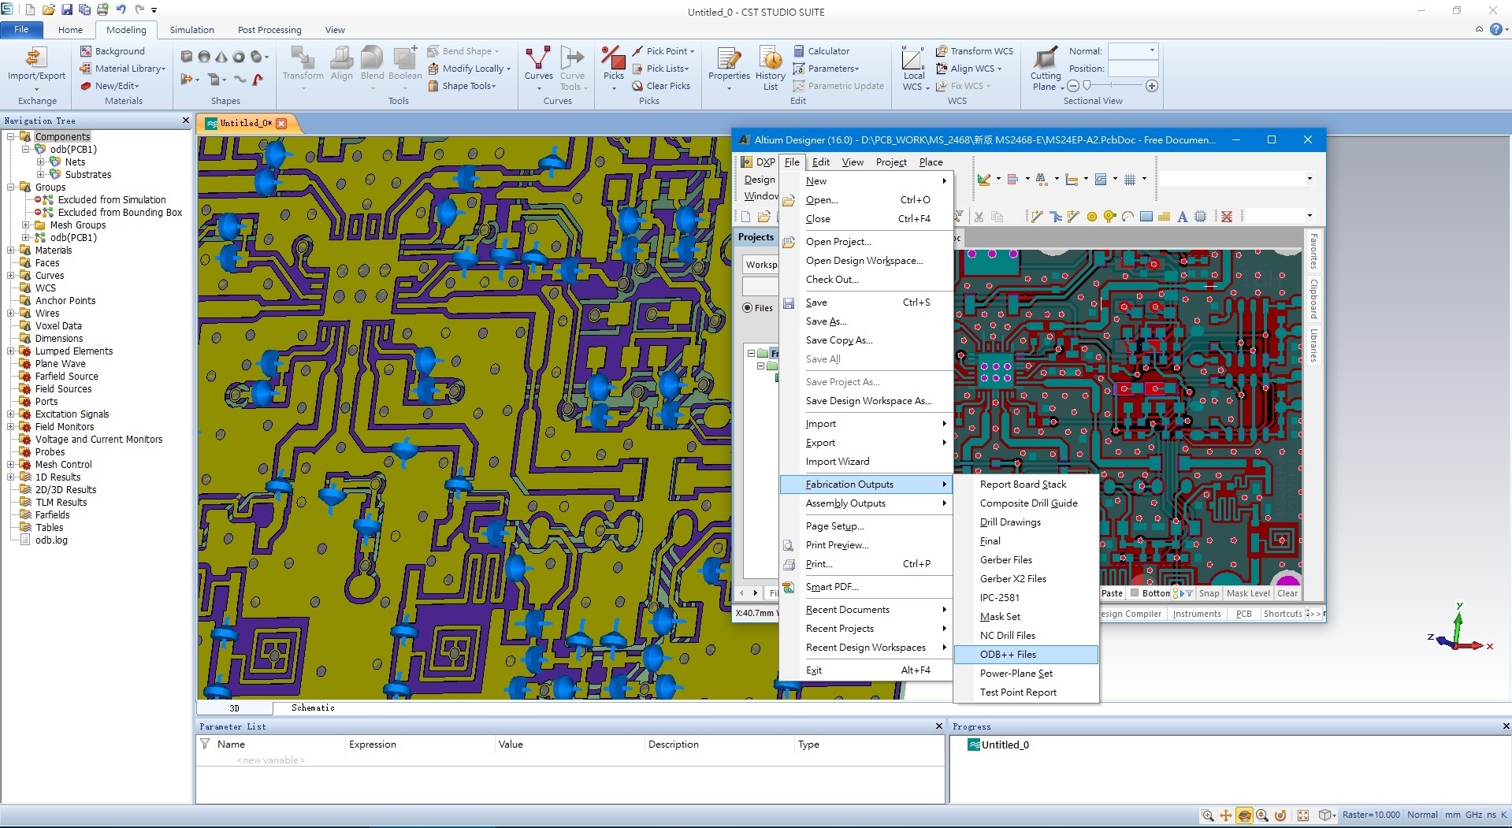Click the torus shape icon
This screenshot has height=828, width=1512.
point(239,56)
